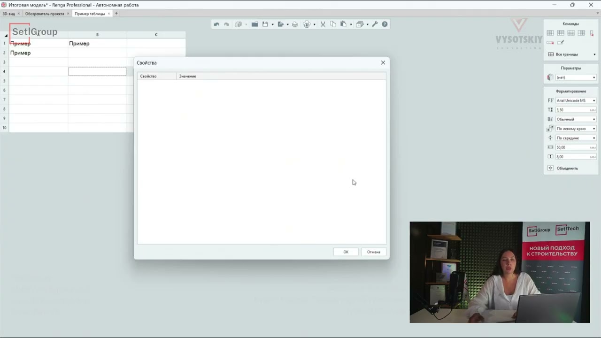Select column header B
601x338 pixels.
pyautogui.click(x=97, y=35)
